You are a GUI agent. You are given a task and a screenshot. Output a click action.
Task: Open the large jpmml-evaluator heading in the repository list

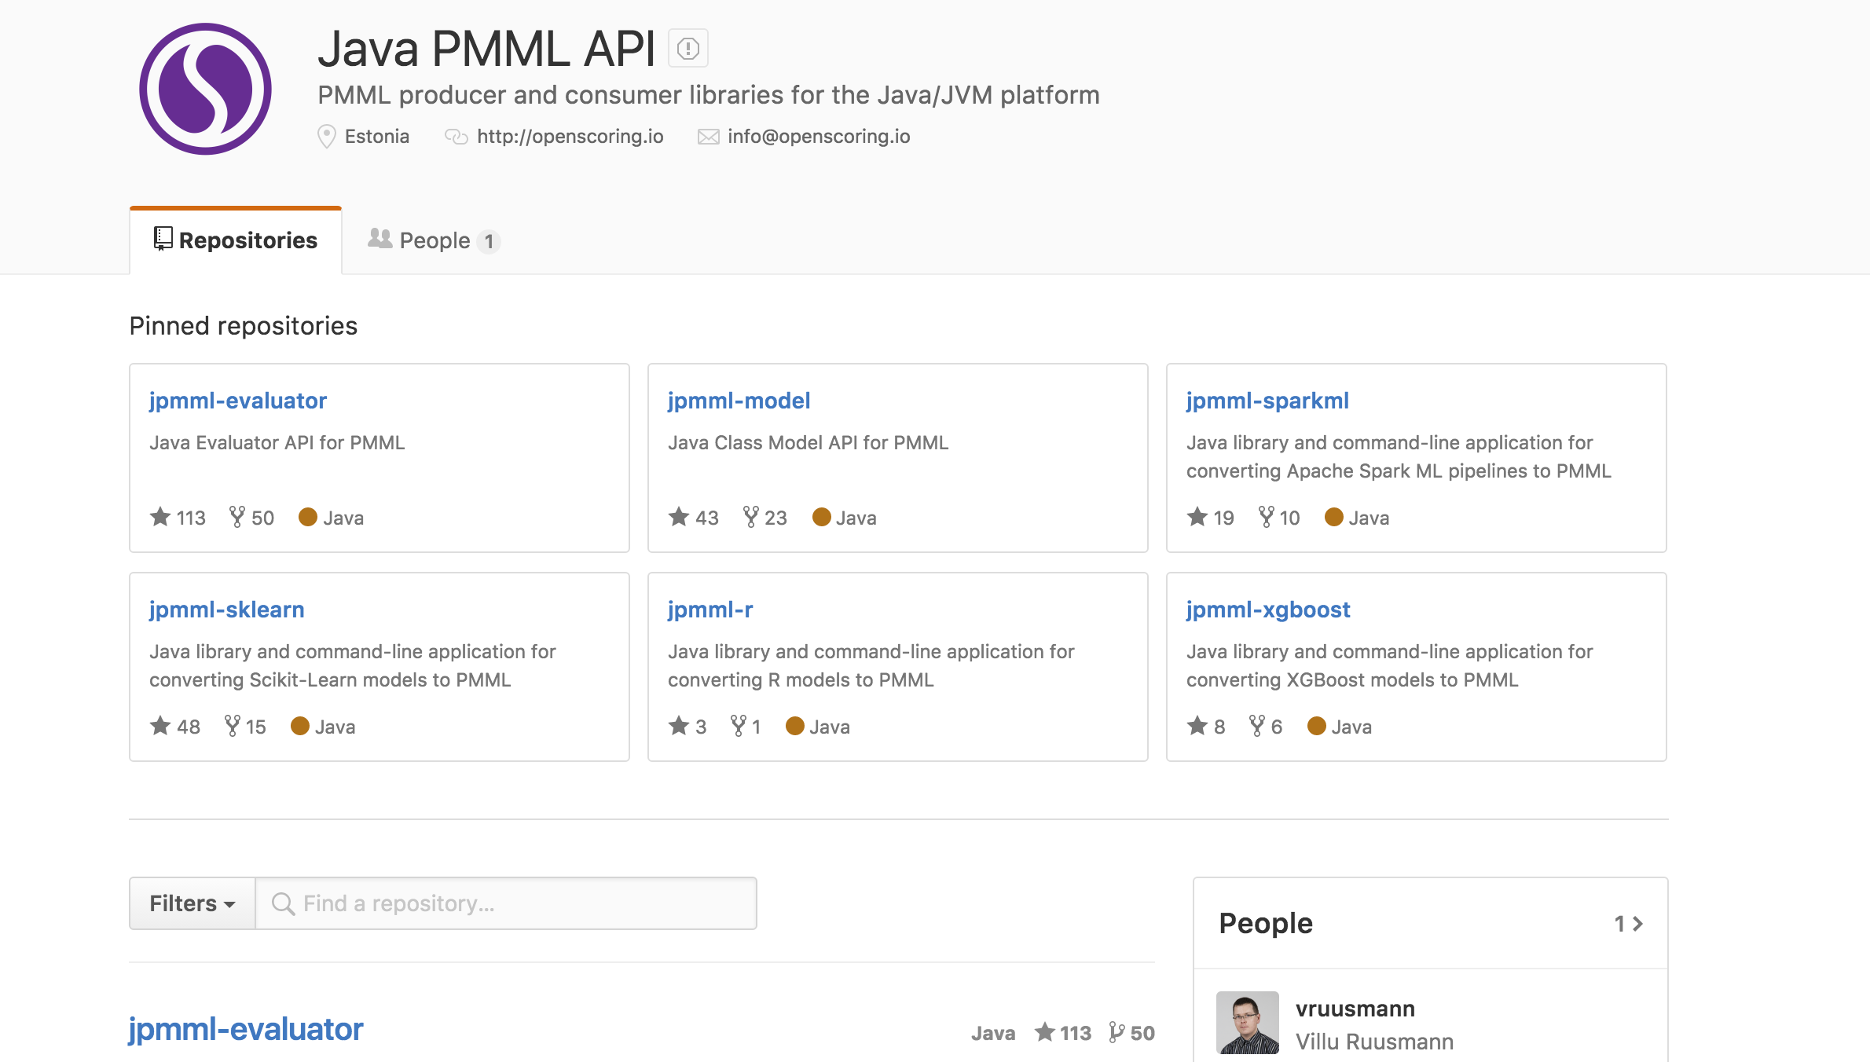coord(246,1029)
